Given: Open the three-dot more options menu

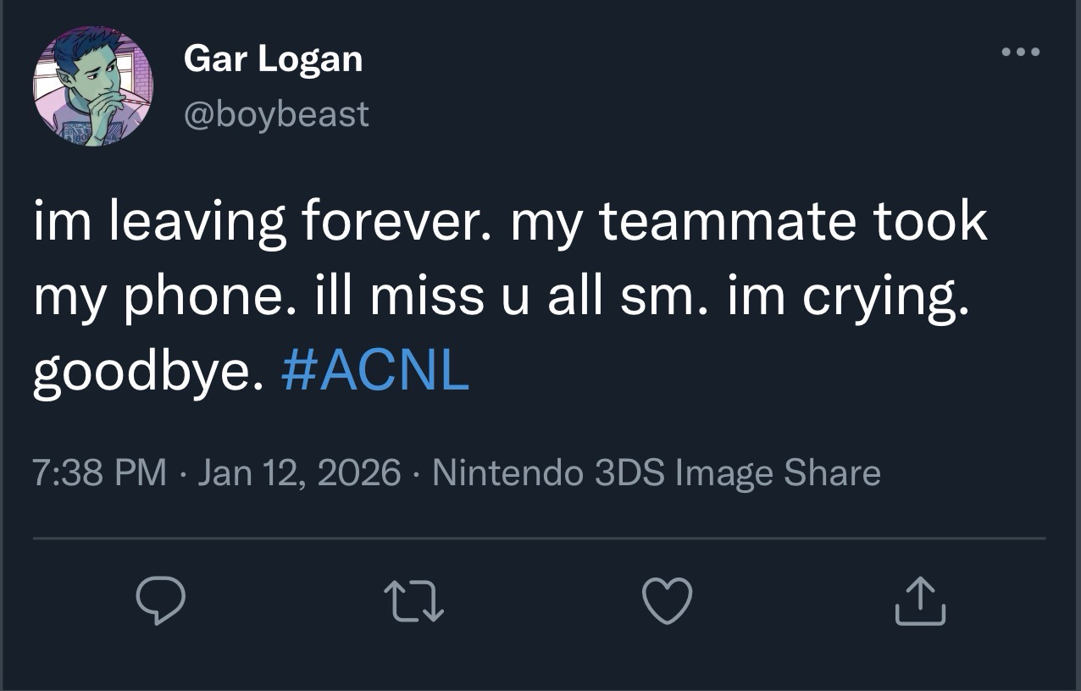Looking at the screenshot, I should coord(1019,53).
